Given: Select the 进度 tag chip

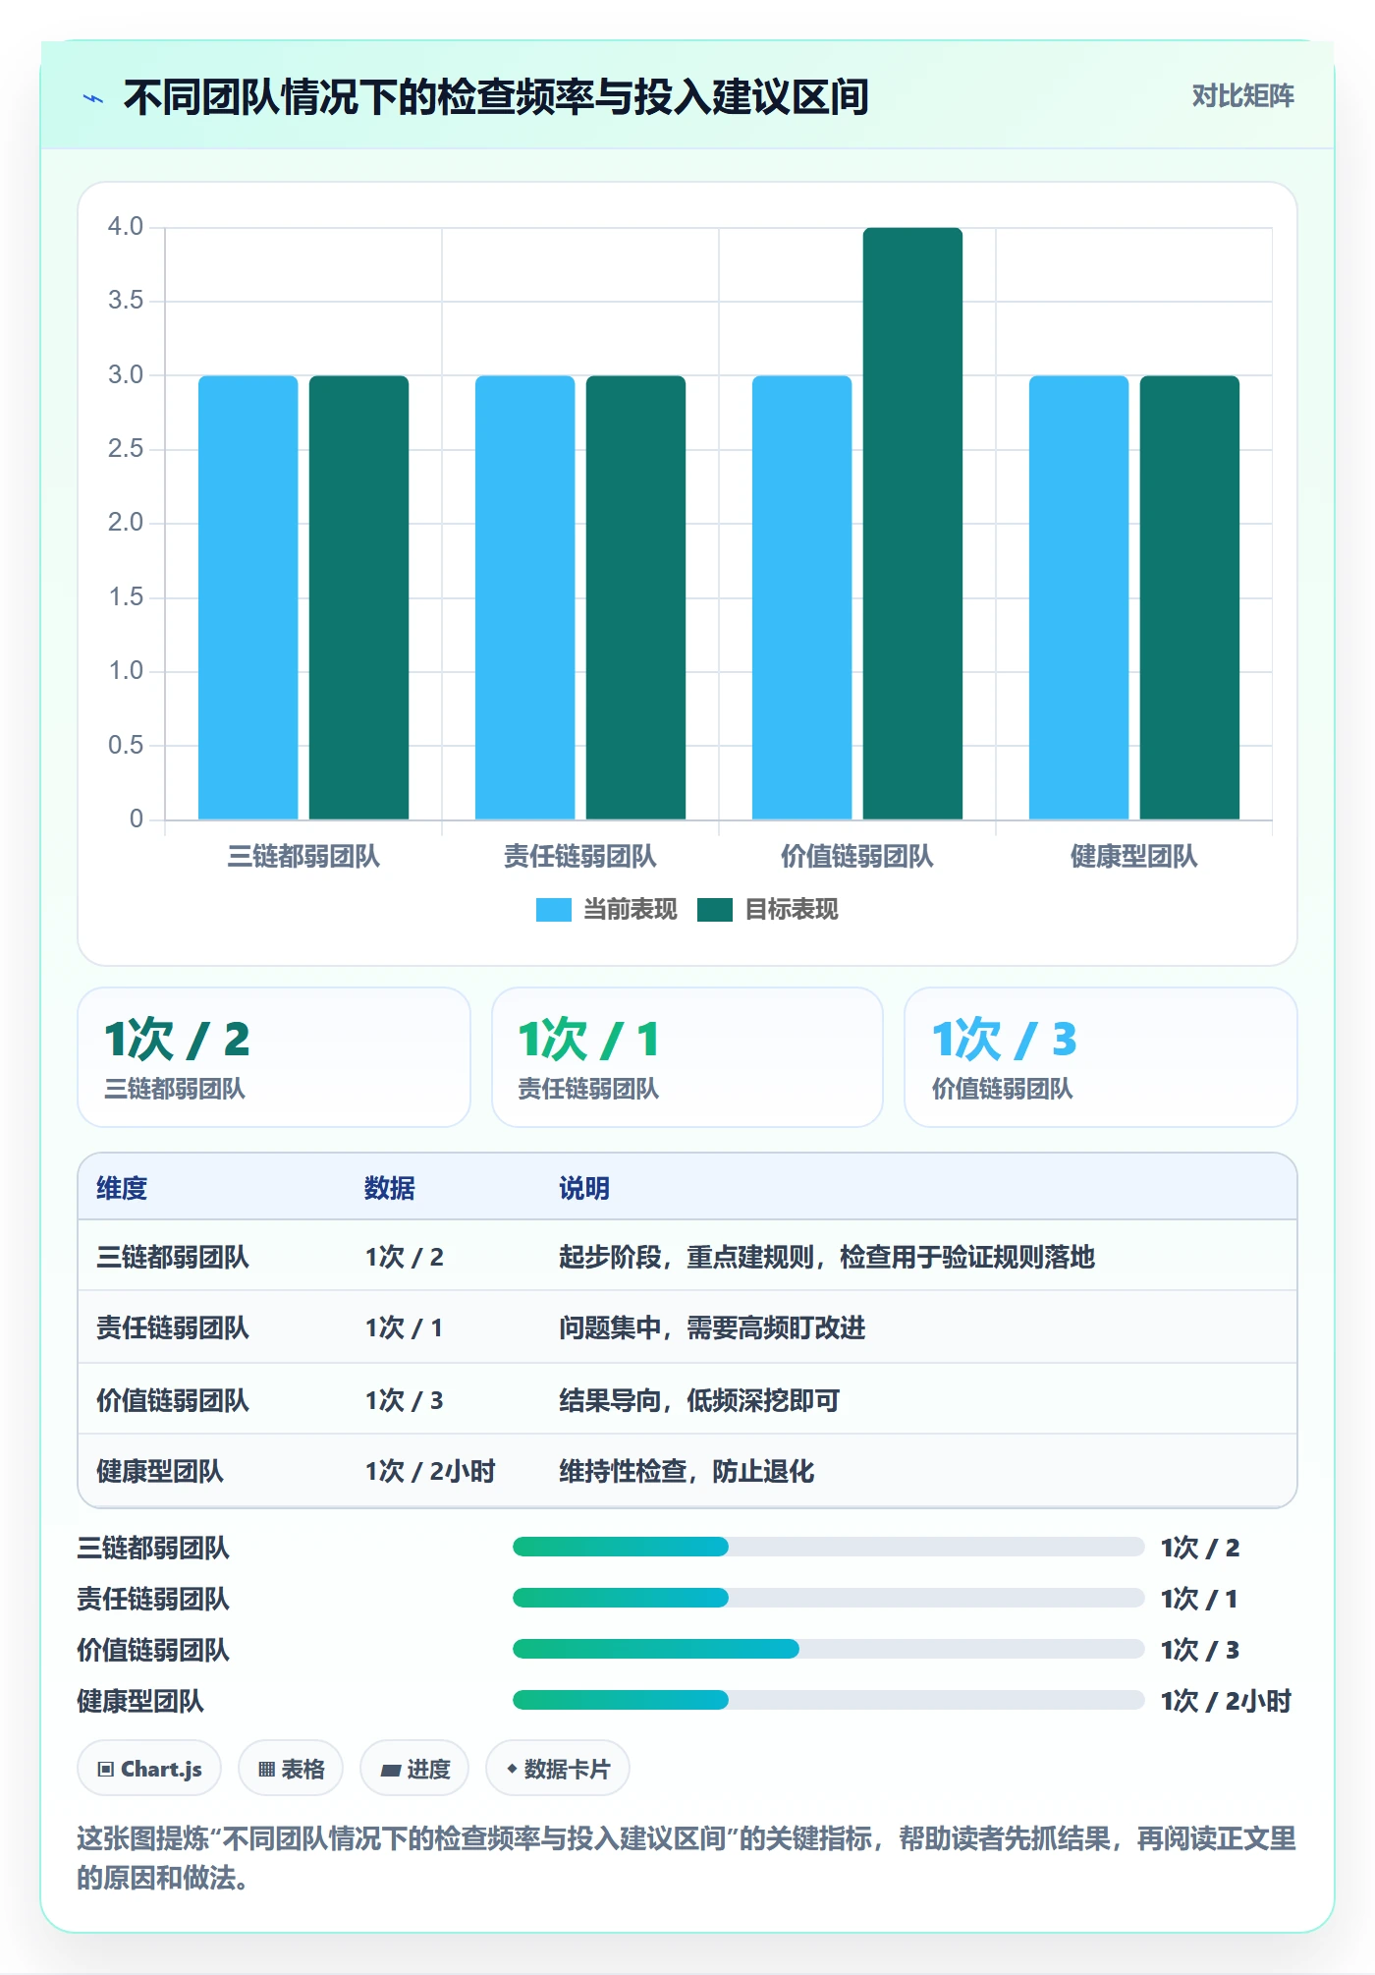Looking at the screenshot, I should [x=414, y=1769].
